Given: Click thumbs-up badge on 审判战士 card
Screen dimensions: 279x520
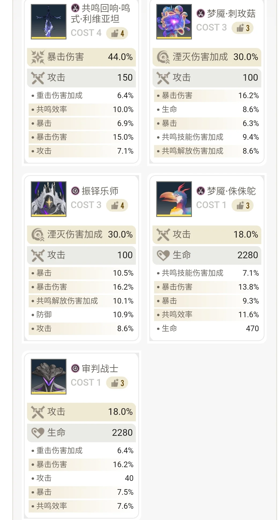Looking at the screenshot, I should click(117, 383).
